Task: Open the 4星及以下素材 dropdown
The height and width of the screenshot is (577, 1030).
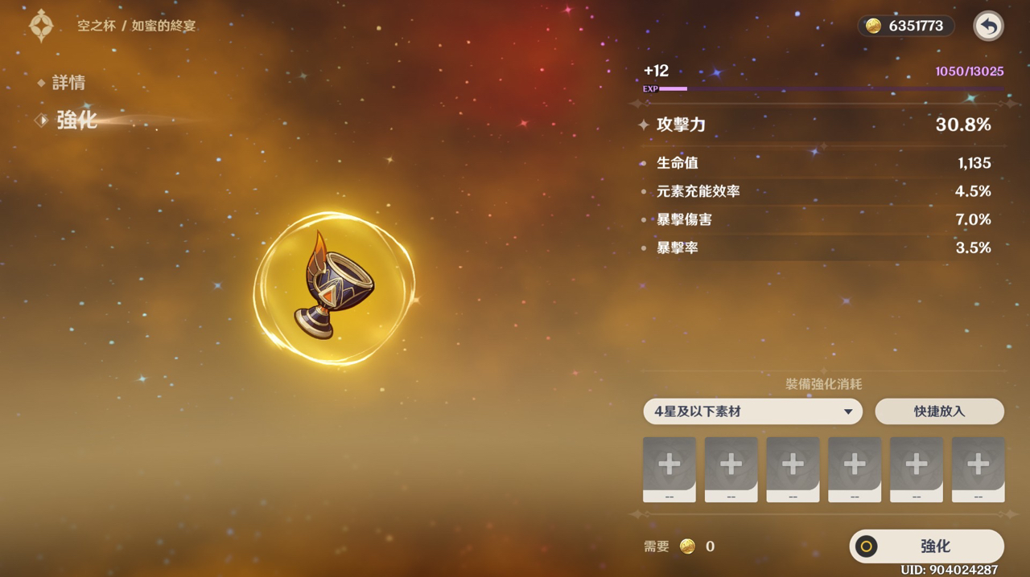Action: pos(752,411)
